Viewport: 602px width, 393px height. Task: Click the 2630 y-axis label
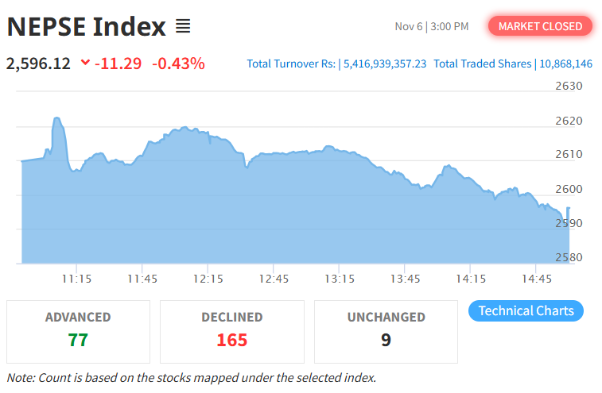coord(569,86)
